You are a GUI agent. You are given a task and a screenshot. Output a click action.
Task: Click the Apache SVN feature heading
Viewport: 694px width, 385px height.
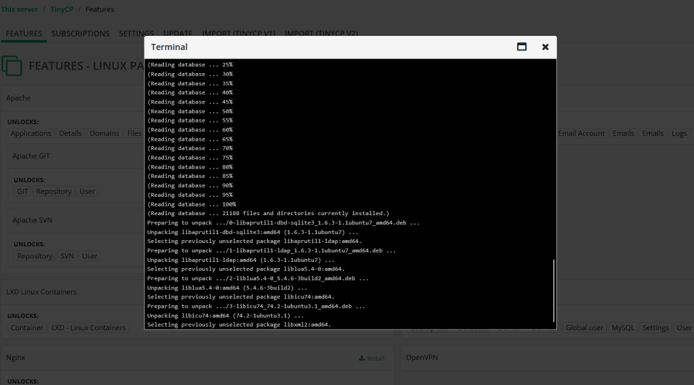click(33, 220)
